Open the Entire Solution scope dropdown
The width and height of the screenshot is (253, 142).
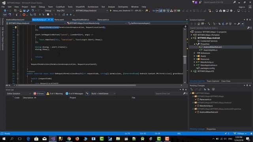(19, 93)
